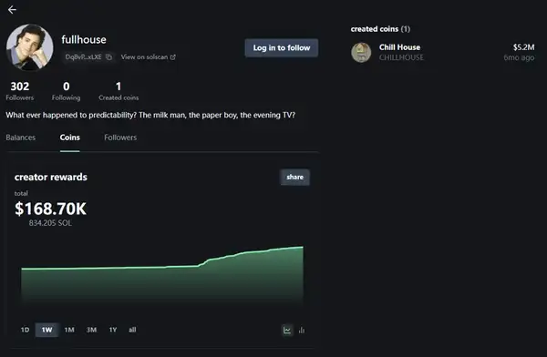Go back using the left arrow icon
547x357 pixels.
pyautogui.click(x=12, y=10)
